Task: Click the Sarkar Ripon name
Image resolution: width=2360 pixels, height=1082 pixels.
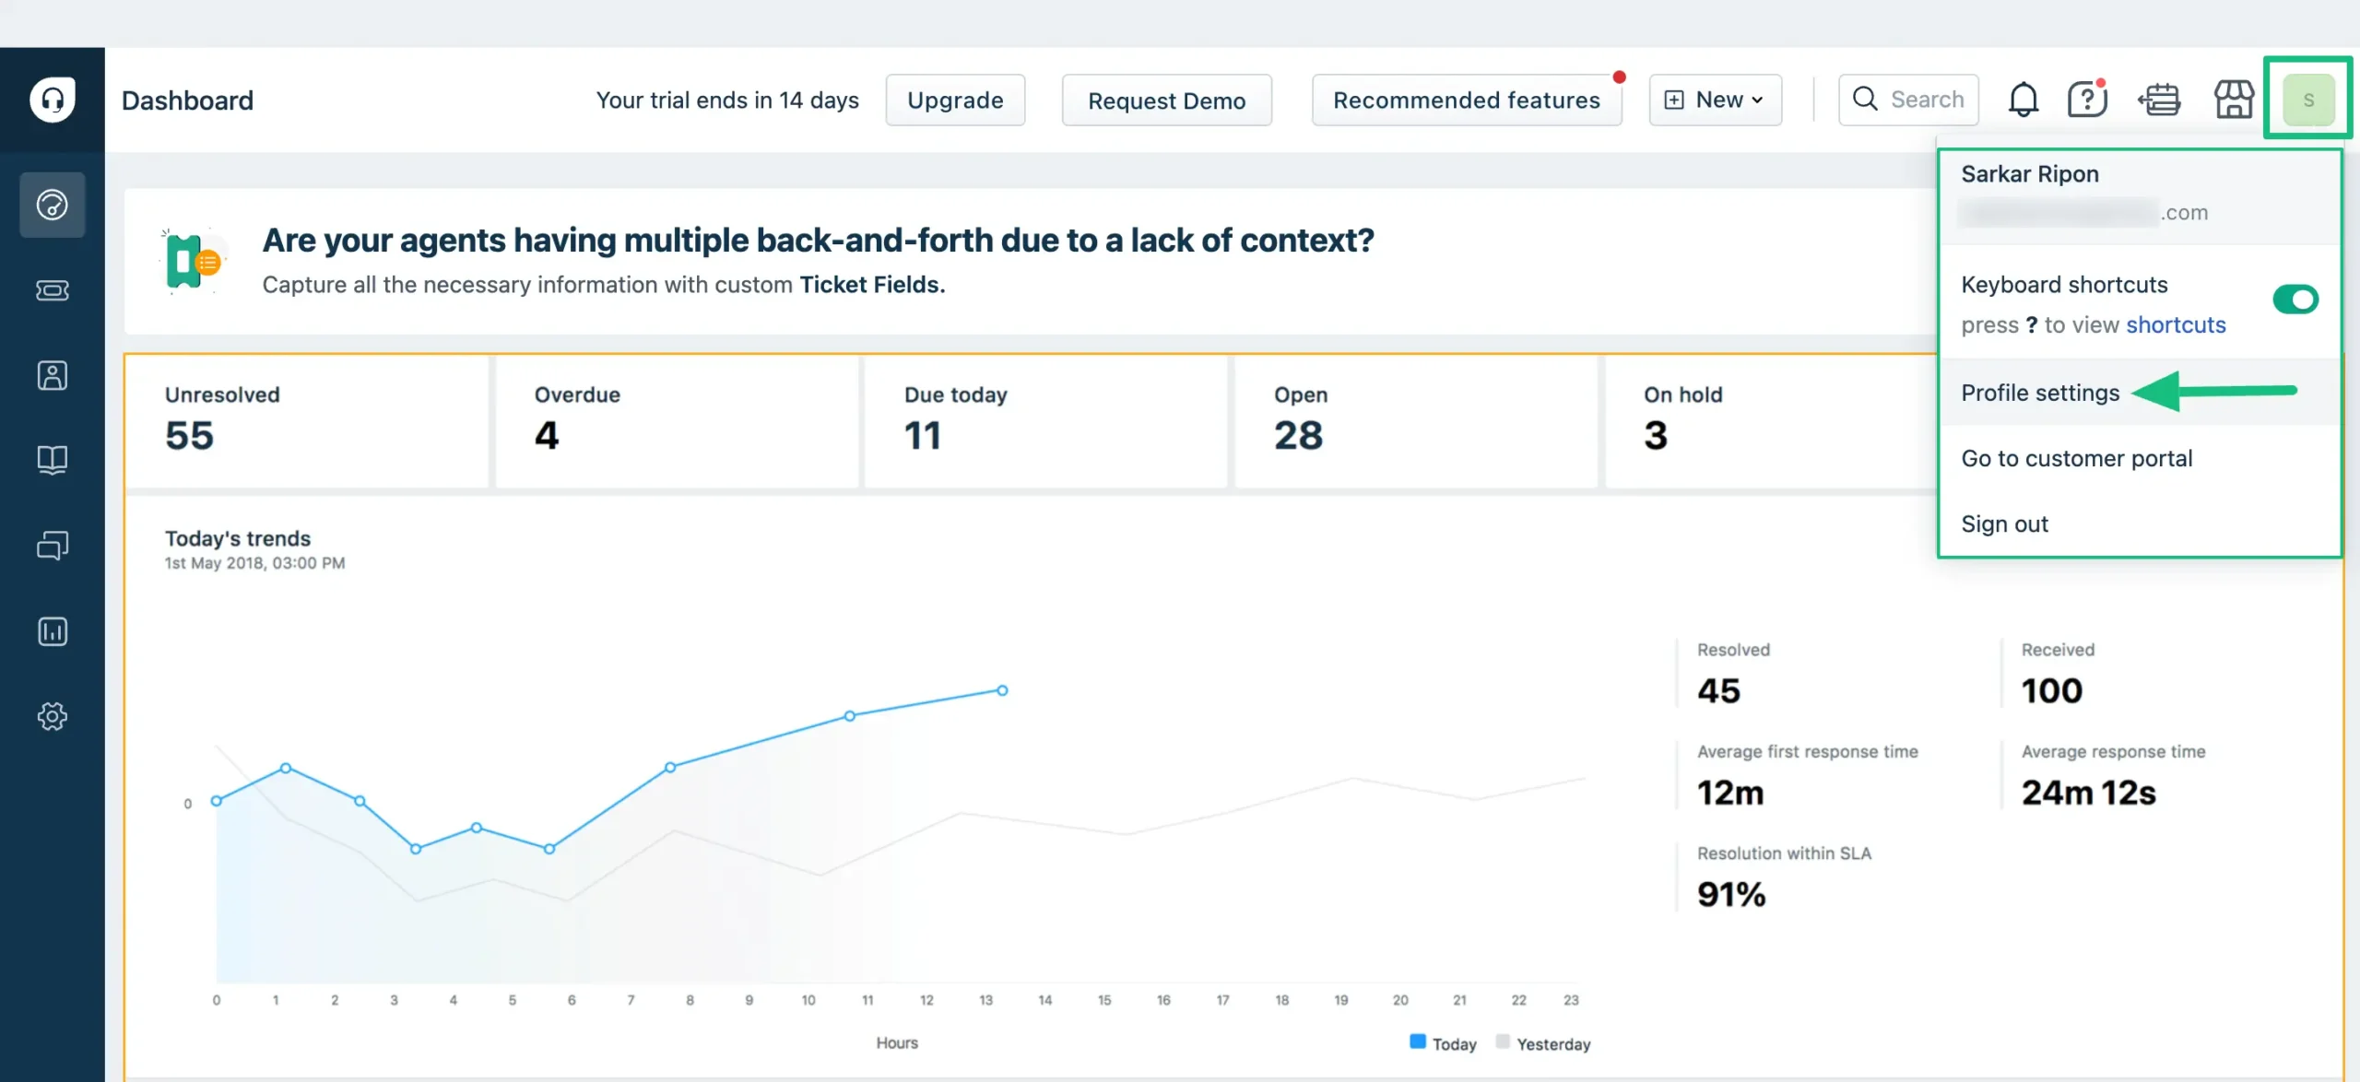Action: [x=2030, y=174]
